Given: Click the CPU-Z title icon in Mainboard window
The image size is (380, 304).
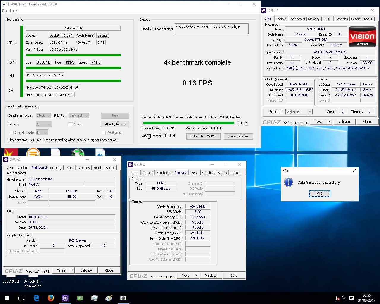Looking at the screenshot, I should pyautogui.click(x=6, y=159).
